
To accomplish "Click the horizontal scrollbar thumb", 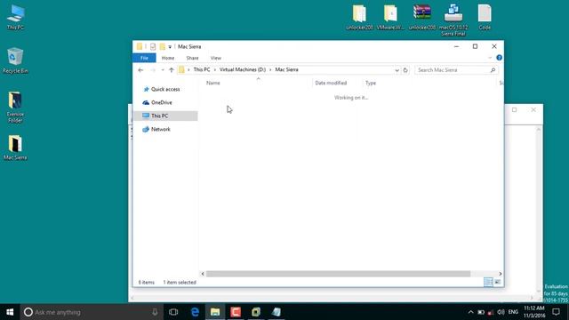I will pyautogui.click(x=338, y=274).
